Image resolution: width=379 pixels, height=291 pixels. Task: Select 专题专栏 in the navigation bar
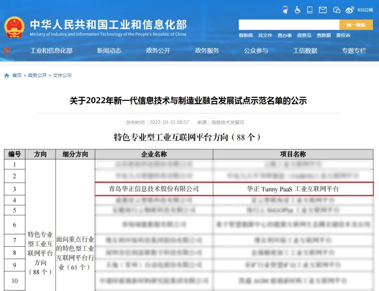point(354,51)
